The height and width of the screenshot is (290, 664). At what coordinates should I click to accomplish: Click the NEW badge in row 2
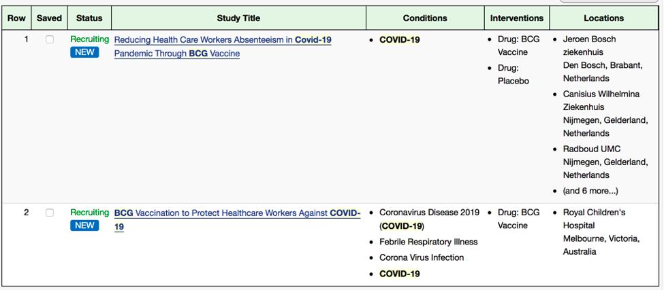(84, 225)
